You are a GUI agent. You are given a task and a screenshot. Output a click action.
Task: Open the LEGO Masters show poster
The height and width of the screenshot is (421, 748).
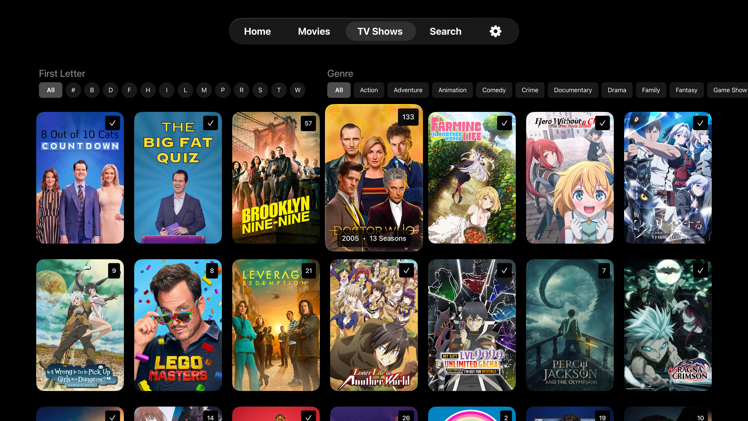[178, 325]
